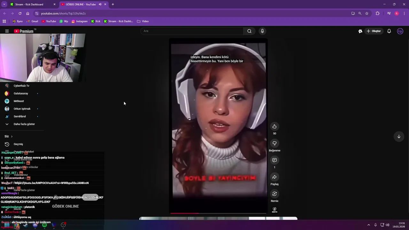
Task: Open the MrBeast subscription
Action: (x=22, y=101)
